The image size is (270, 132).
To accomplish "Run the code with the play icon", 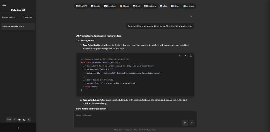I will 185,56.
